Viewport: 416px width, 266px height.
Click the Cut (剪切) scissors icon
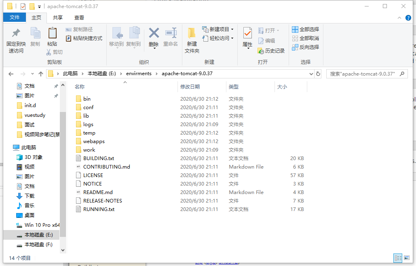coord(49,52)
